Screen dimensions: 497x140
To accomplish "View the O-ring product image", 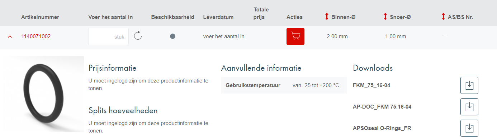I will coord(42,94).
